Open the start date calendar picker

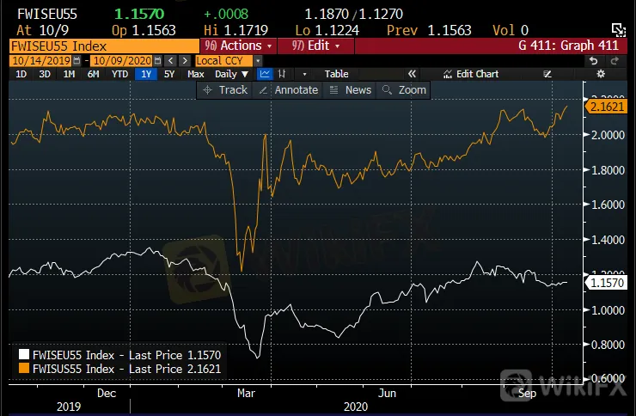tap(77, 60)
